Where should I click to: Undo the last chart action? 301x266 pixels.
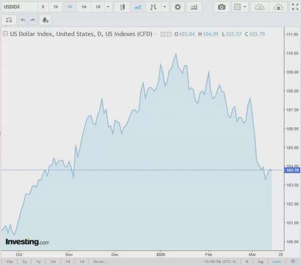[23, 20]
